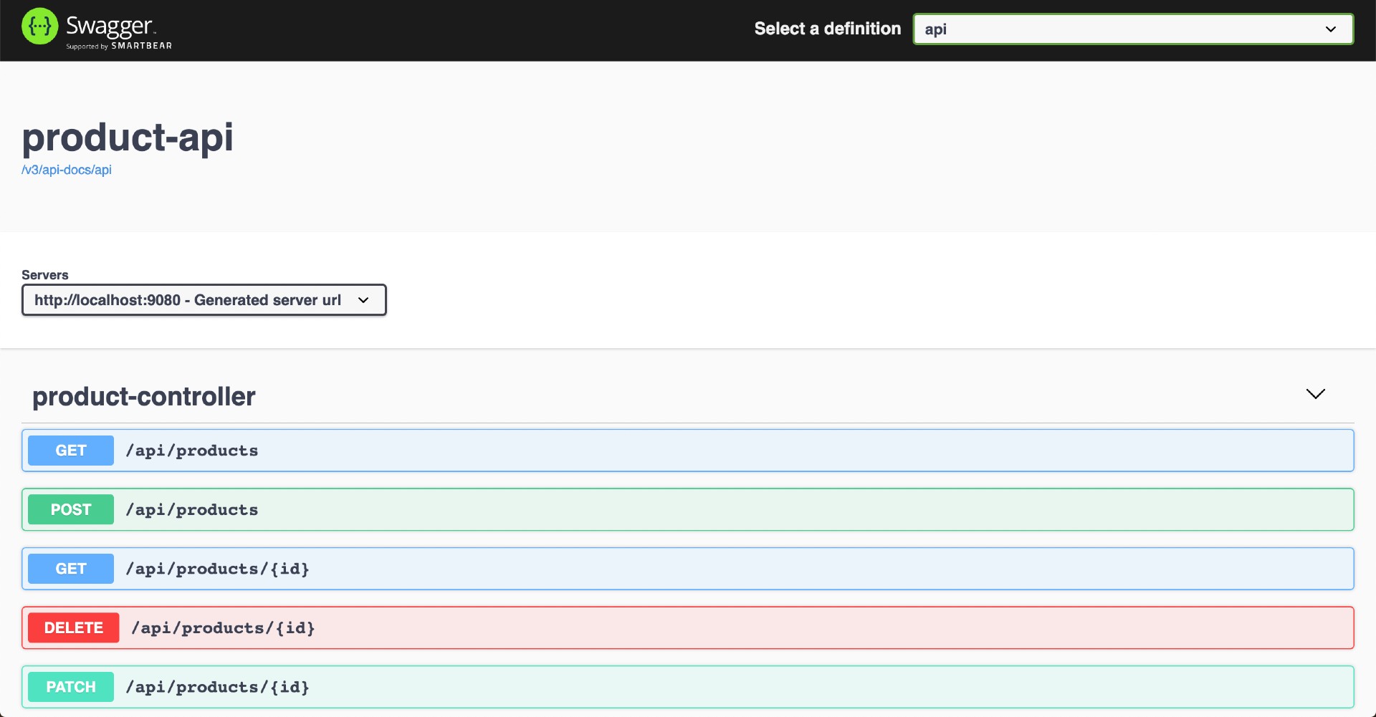This screenshot has width=1376, height=717.
Task: Click the product-api title
Action: tap(127, 137)
